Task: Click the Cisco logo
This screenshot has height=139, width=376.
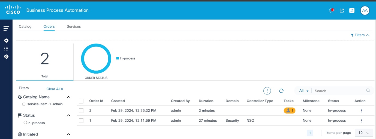Action: [13, 9]
